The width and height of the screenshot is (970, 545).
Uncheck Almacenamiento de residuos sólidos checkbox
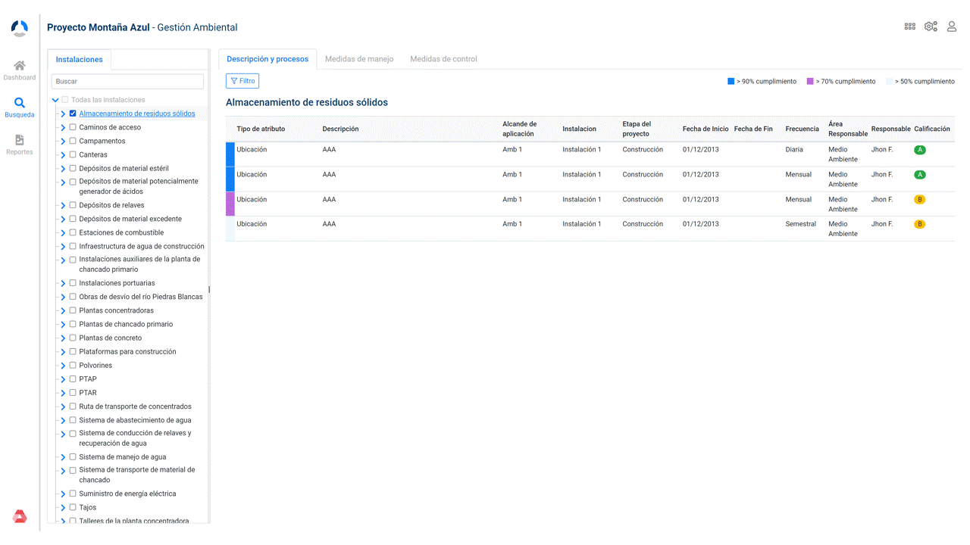pyautogui.click(x=73, y=114)
